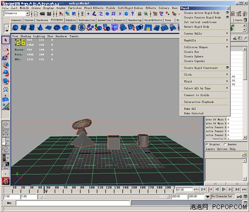Open the Fluid Effects menu
Screen dimensions: 249x212
[94, 8]
